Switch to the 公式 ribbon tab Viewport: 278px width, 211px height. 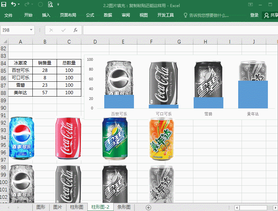(x=90, y=15)
